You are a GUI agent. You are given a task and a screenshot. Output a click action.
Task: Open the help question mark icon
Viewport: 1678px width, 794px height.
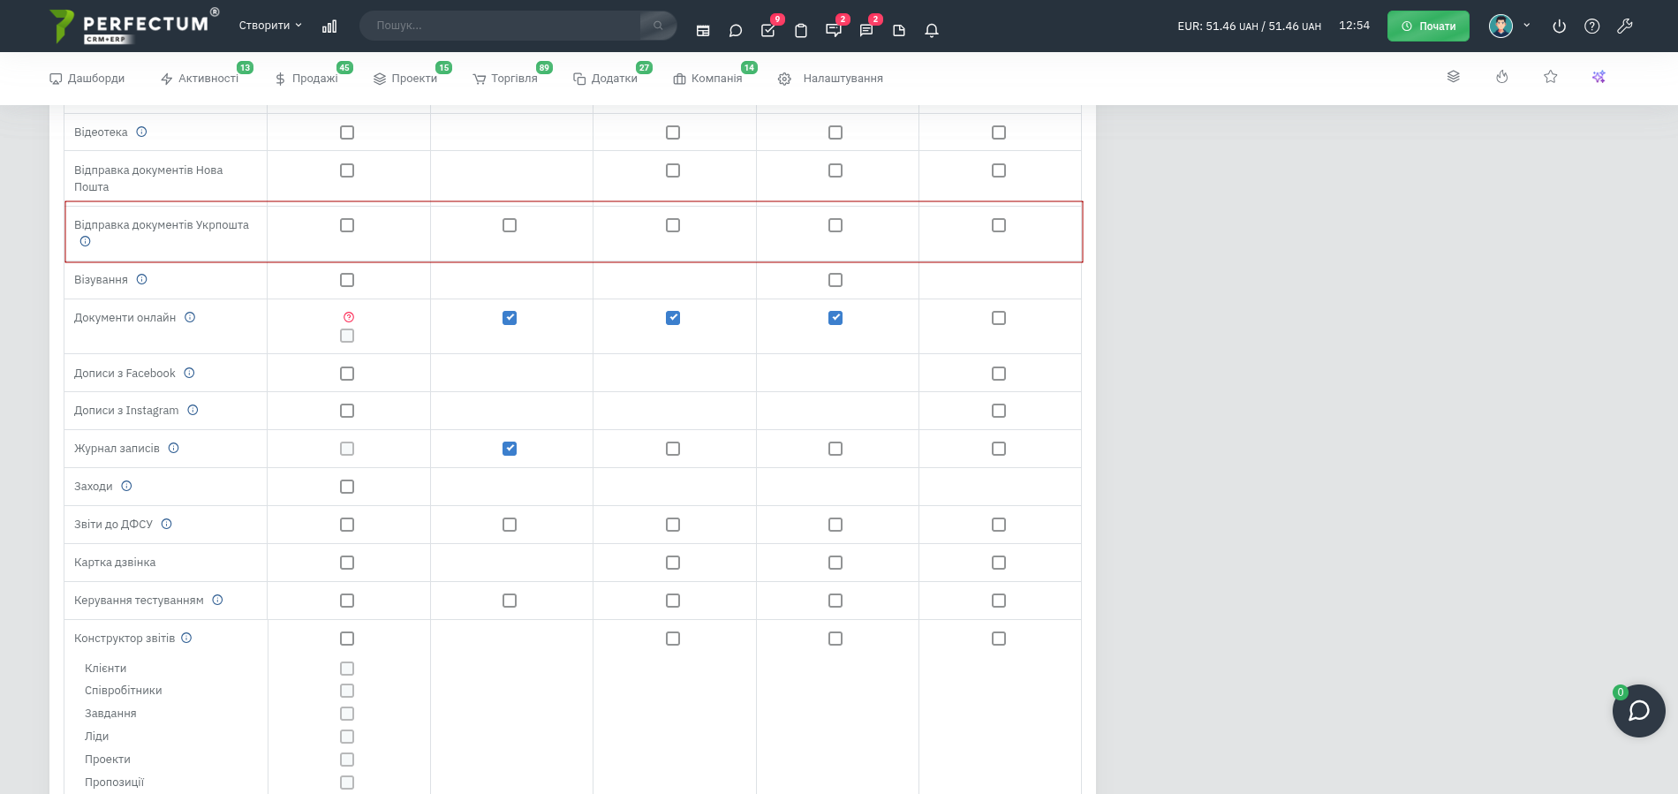pos(1592,26)
